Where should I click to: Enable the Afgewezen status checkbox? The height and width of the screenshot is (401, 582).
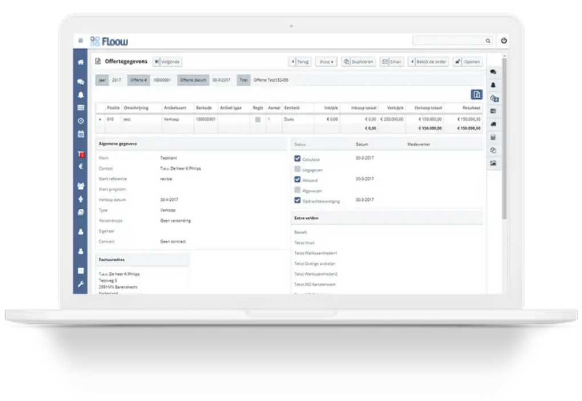(298, 190)
